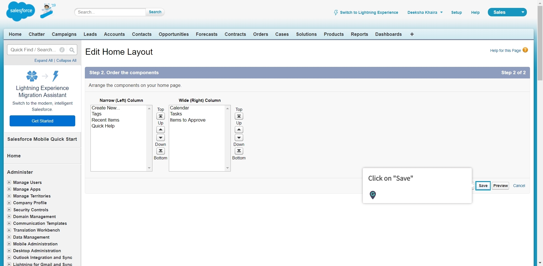Expand Outlook Integration and Sync section
Image resolution: width=543 pixels, height=266 pixels.
click(9, 257)
